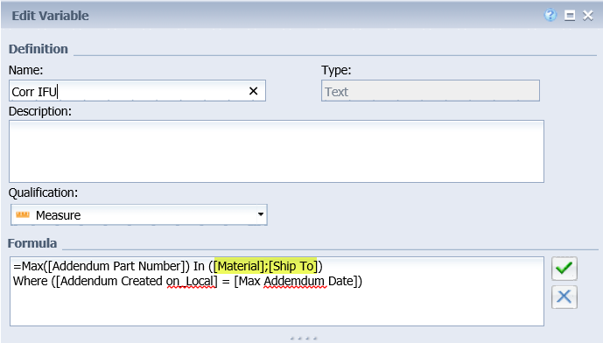
Task: Clear the Name field with the X
Action: point(253,91)
